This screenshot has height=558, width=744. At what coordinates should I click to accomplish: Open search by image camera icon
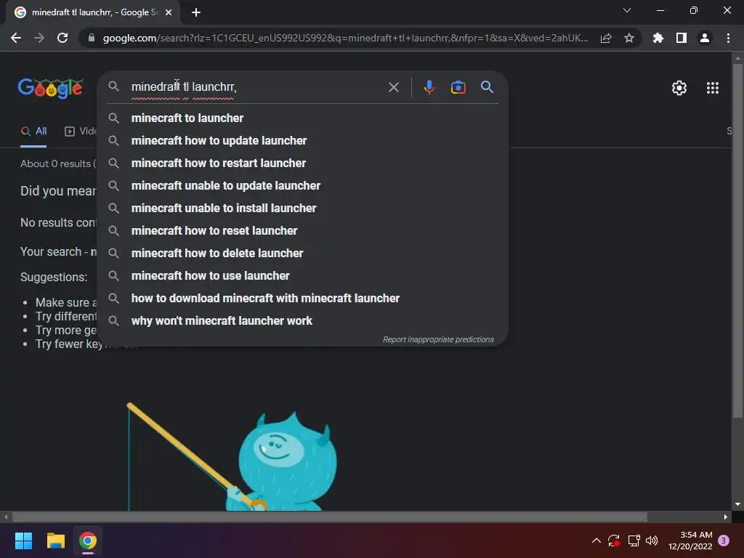458,87
